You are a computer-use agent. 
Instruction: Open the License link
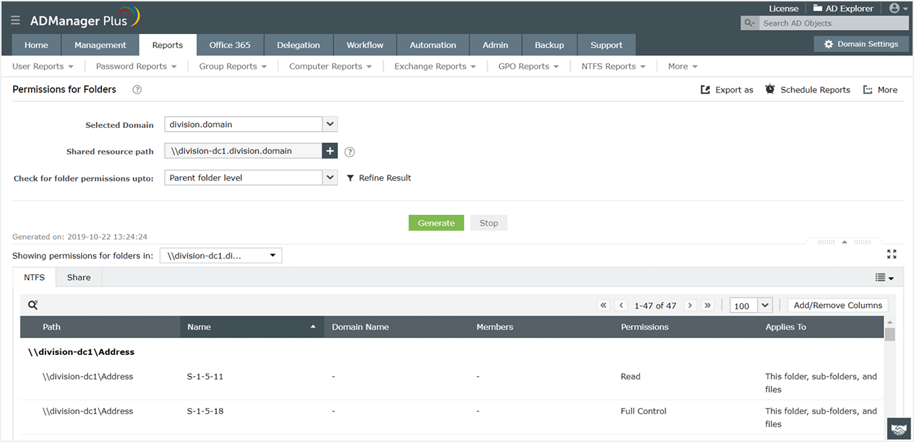(783, 8)
